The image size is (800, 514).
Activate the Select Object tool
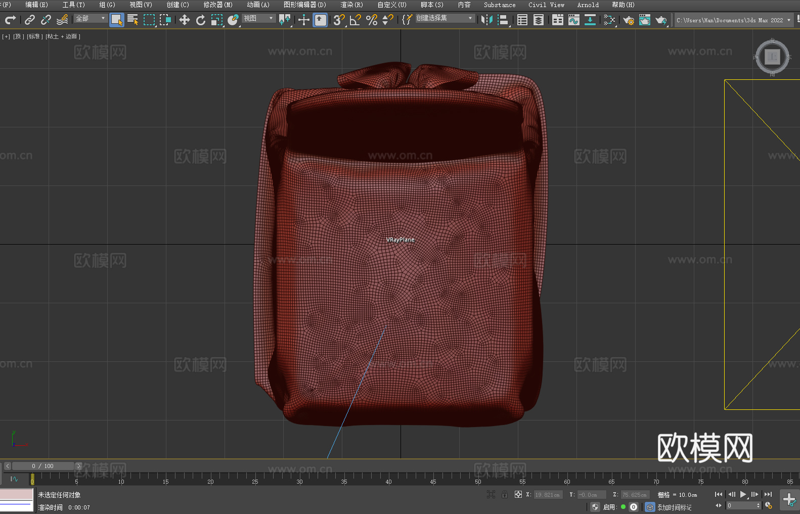pyautogui.click(x=117, y=20)
